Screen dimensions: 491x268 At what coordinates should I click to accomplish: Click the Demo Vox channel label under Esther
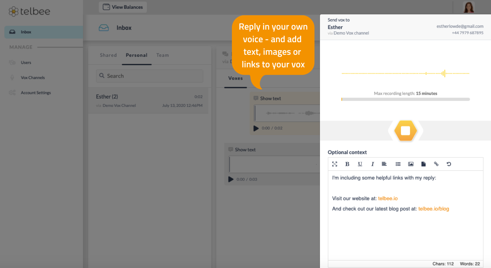pyautogui.click(x=351, y=33)
